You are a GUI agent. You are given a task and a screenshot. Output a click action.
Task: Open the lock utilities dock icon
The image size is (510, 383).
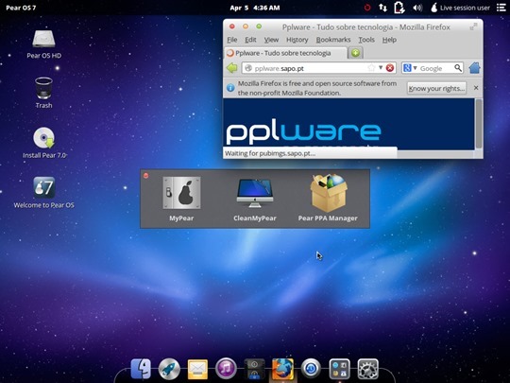[x=254, y=369]
